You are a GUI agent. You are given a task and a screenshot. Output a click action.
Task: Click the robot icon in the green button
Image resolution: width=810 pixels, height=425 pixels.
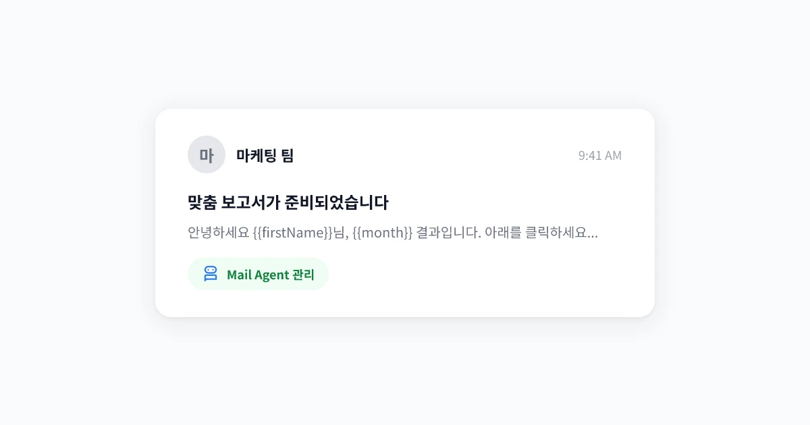pos(211,274)
